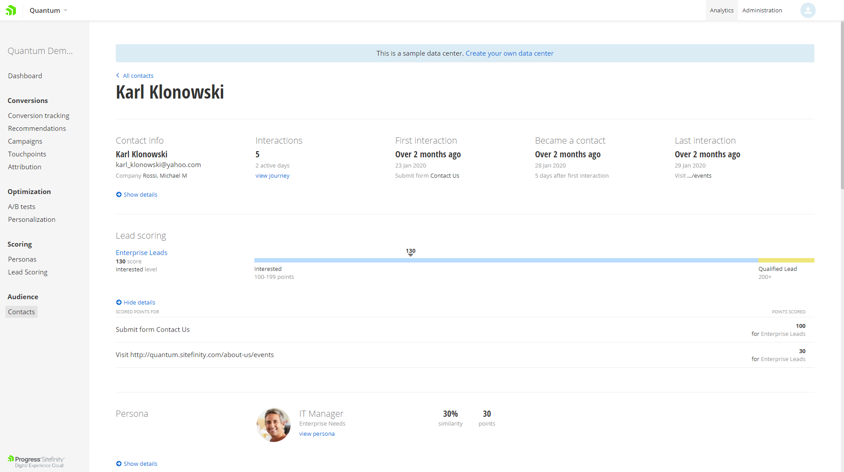Click the Quantum Dem... data center name
This screenshot has width=844, height=472.
click(40, 51)
